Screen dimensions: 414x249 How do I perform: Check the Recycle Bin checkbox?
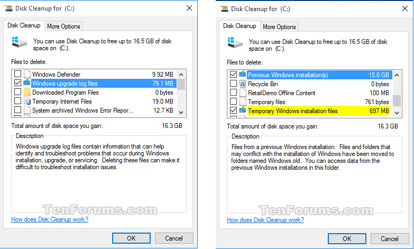click(x=233, y=83)
